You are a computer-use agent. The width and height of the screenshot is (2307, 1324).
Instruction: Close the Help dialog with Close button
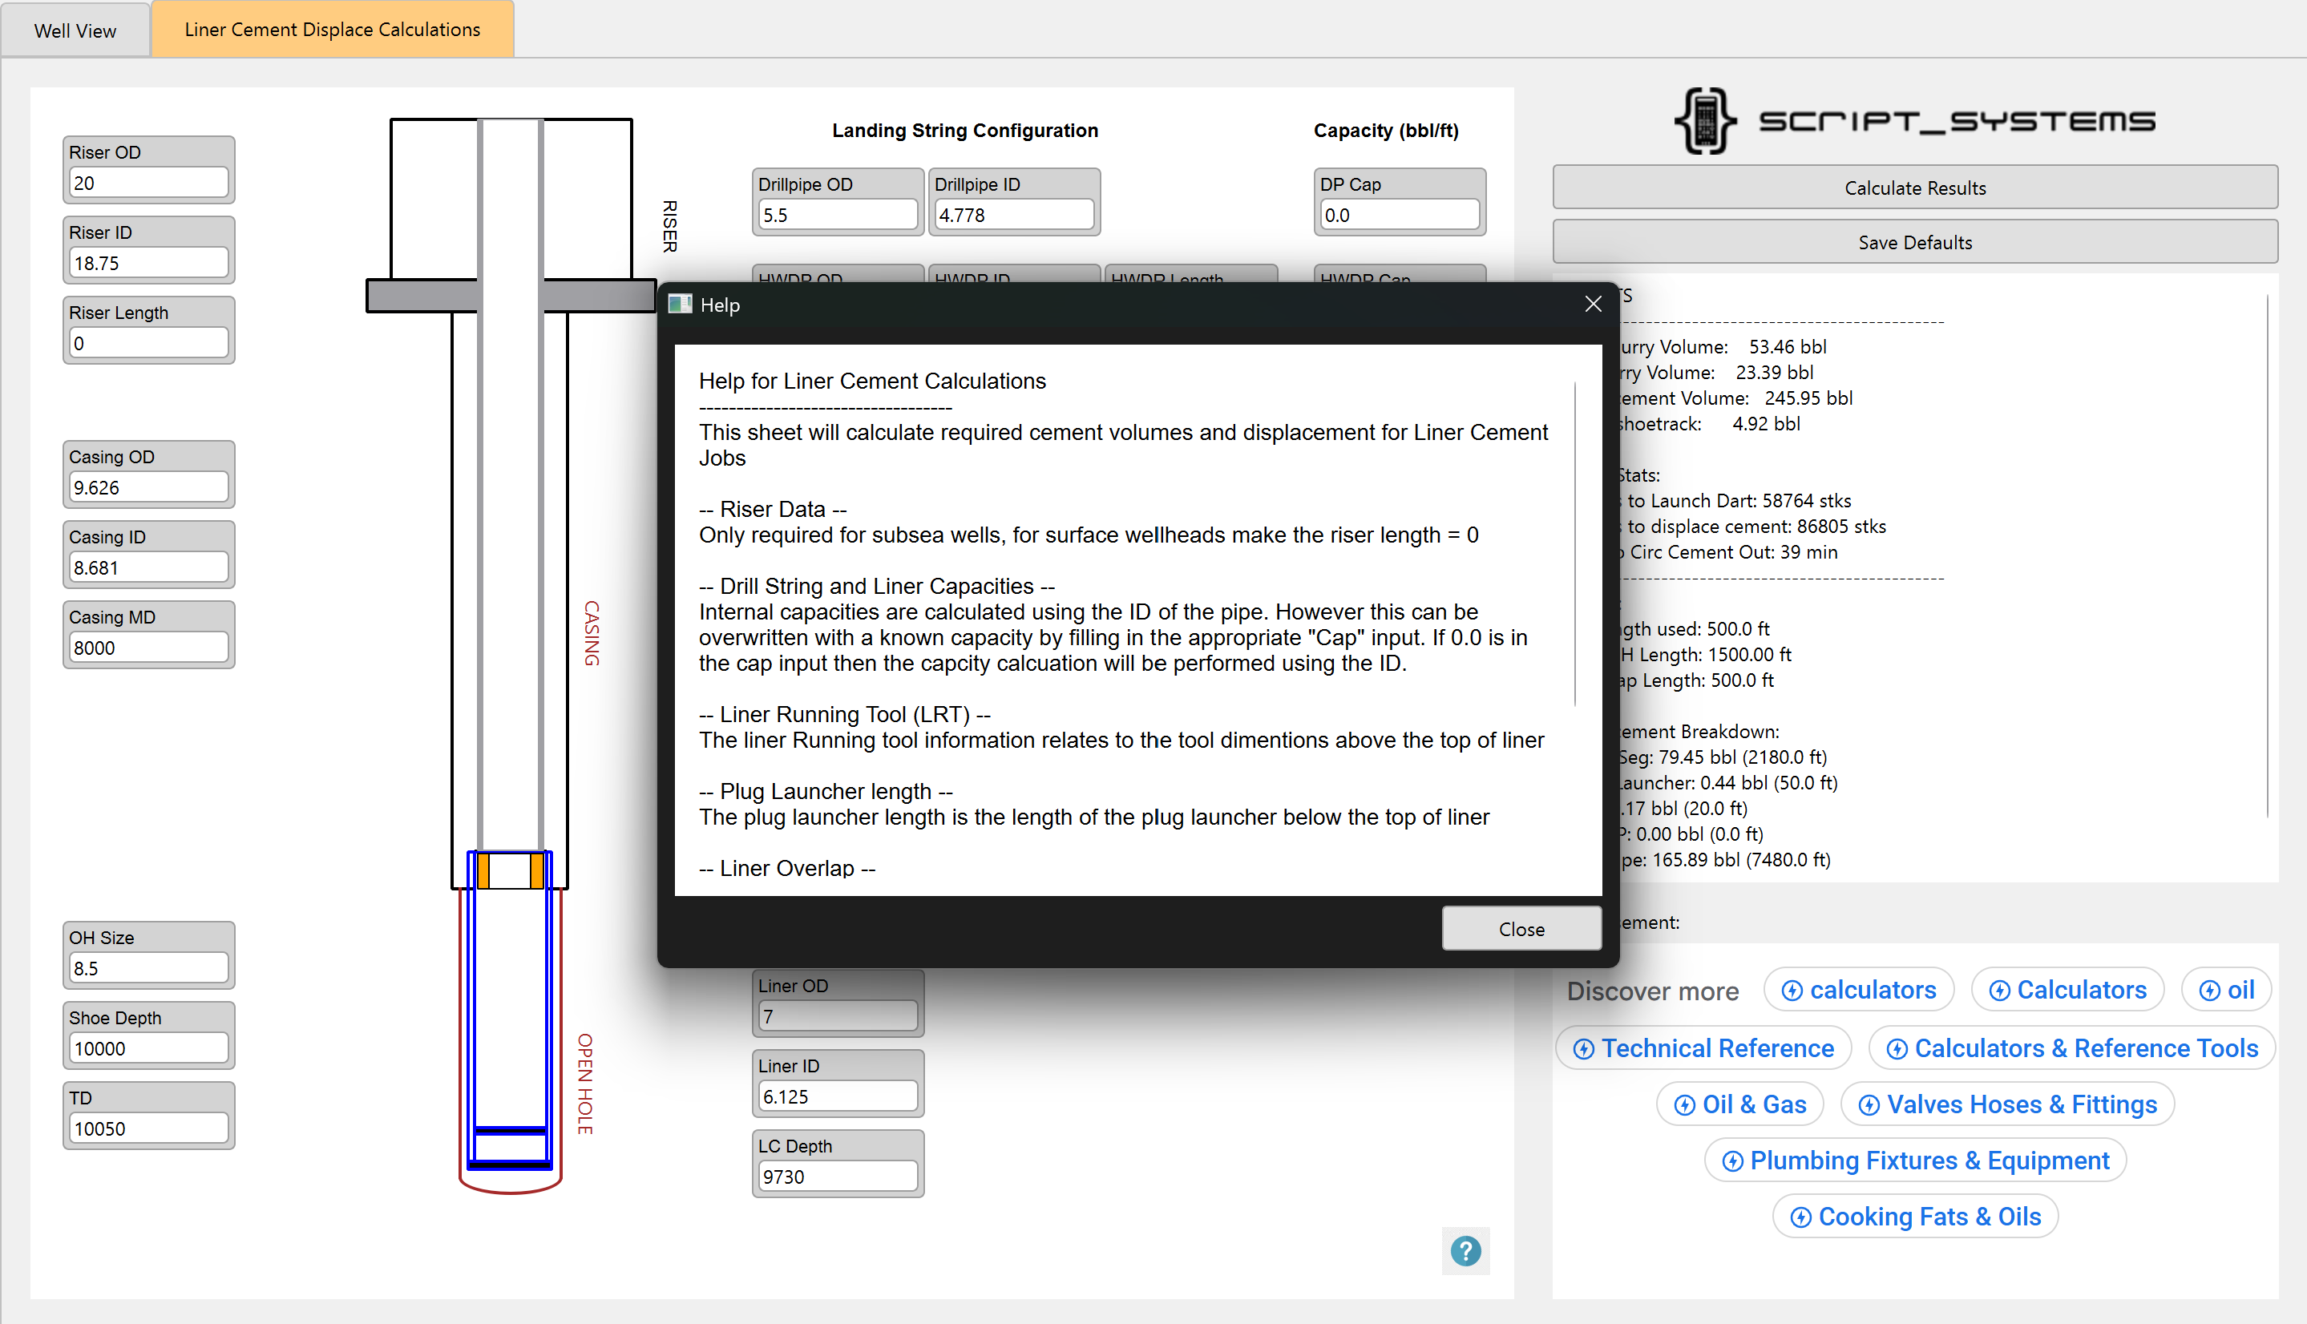(x=1521, y=928)
